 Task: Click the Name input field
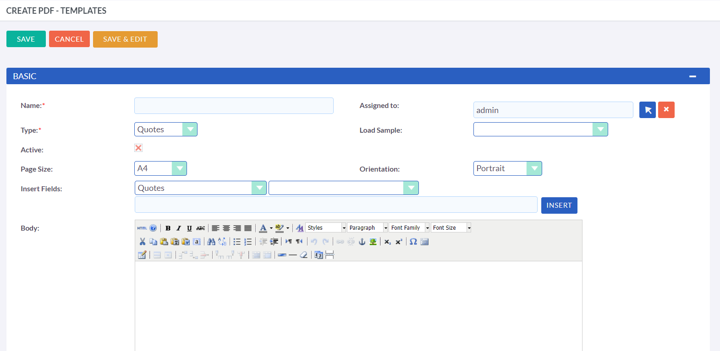234,106
